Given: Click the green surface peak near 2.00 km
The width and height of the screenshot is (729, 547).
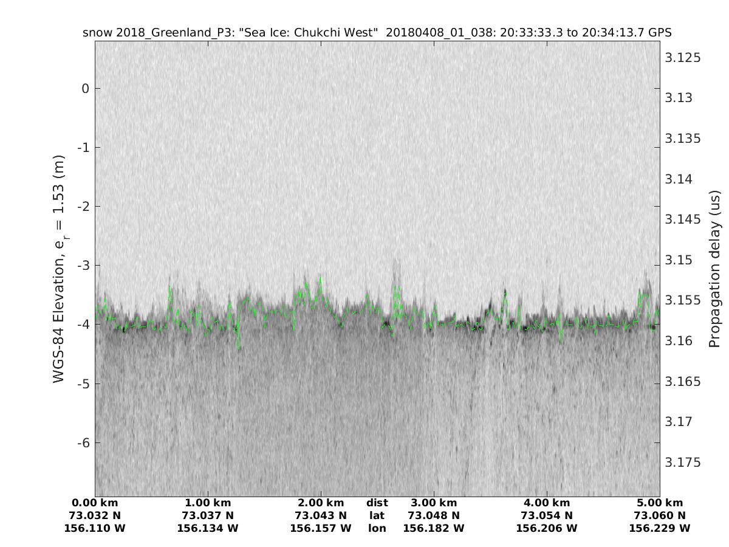Looking at the screenshot, I should 320,279.
